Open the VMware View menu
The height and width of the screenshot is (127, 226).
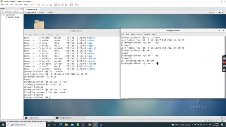pyautogui.click(x=11, y=5)
